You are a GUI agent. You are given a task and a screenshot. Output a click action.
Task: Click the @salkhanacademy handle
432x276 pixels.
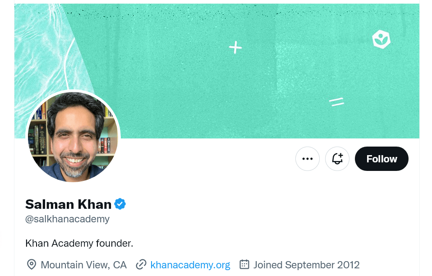click(x=68, y=219)
